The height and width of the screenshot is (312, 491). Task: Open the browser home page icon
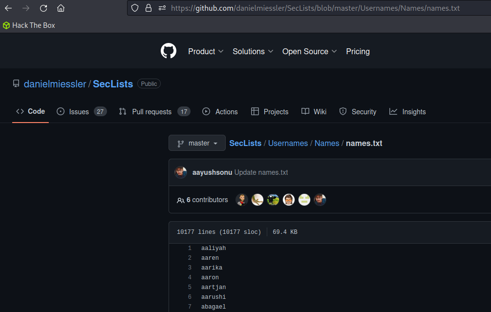tap(61, 8)
